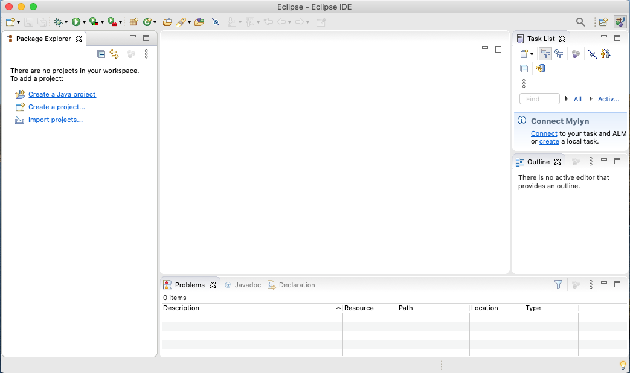This screenshot has width=630, height=373.
Task: Click Collapse All in Package Explorer
Action: 101,54
